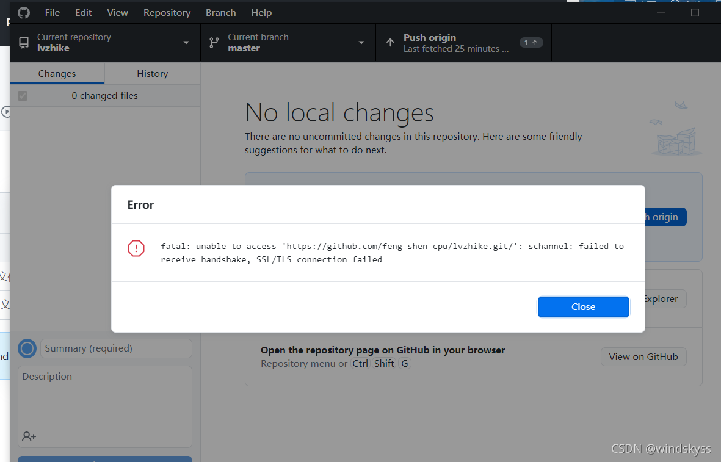Image resolution: width=721 pixels, height=462 pixels.
Task: Click the View on GitHub button
Action: [643, 356]
